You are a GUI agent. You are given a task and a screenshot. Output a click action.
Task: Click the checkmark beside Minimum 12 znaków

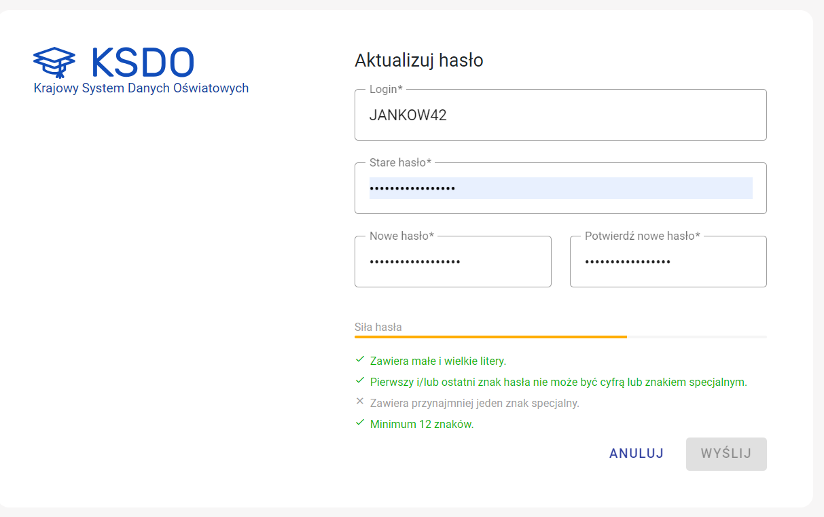360,423
